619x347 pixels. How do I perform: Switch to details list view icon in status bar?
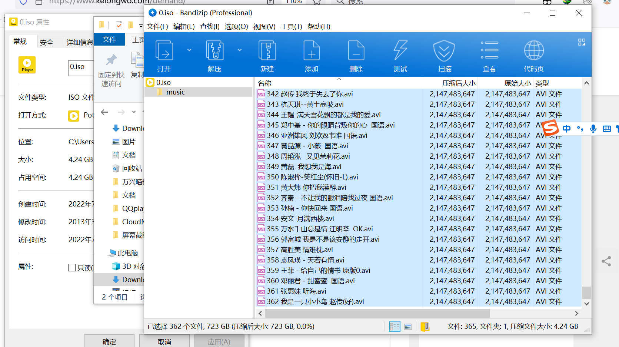click(395, 327)
